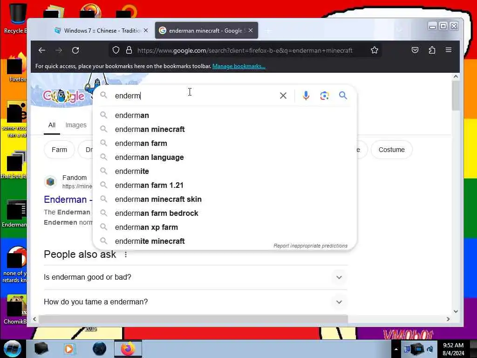Click the browser address bar URL
The width and height of the screenshot is (477, 358).
tap(245, 50)
